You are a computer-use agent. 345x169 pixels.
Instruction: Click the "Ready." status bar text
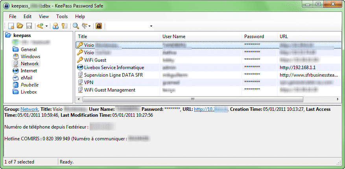coord(66,162)
